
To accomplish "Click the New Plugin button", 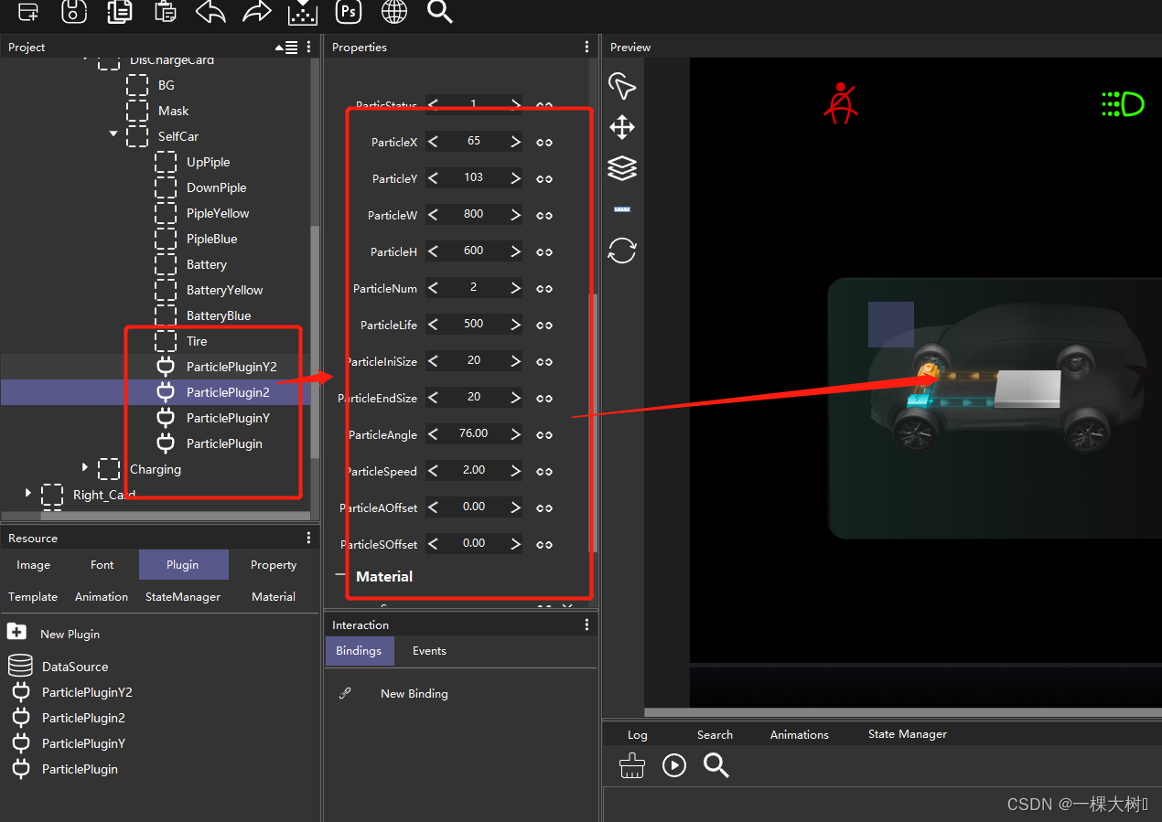I will click(x=53, y=633).
